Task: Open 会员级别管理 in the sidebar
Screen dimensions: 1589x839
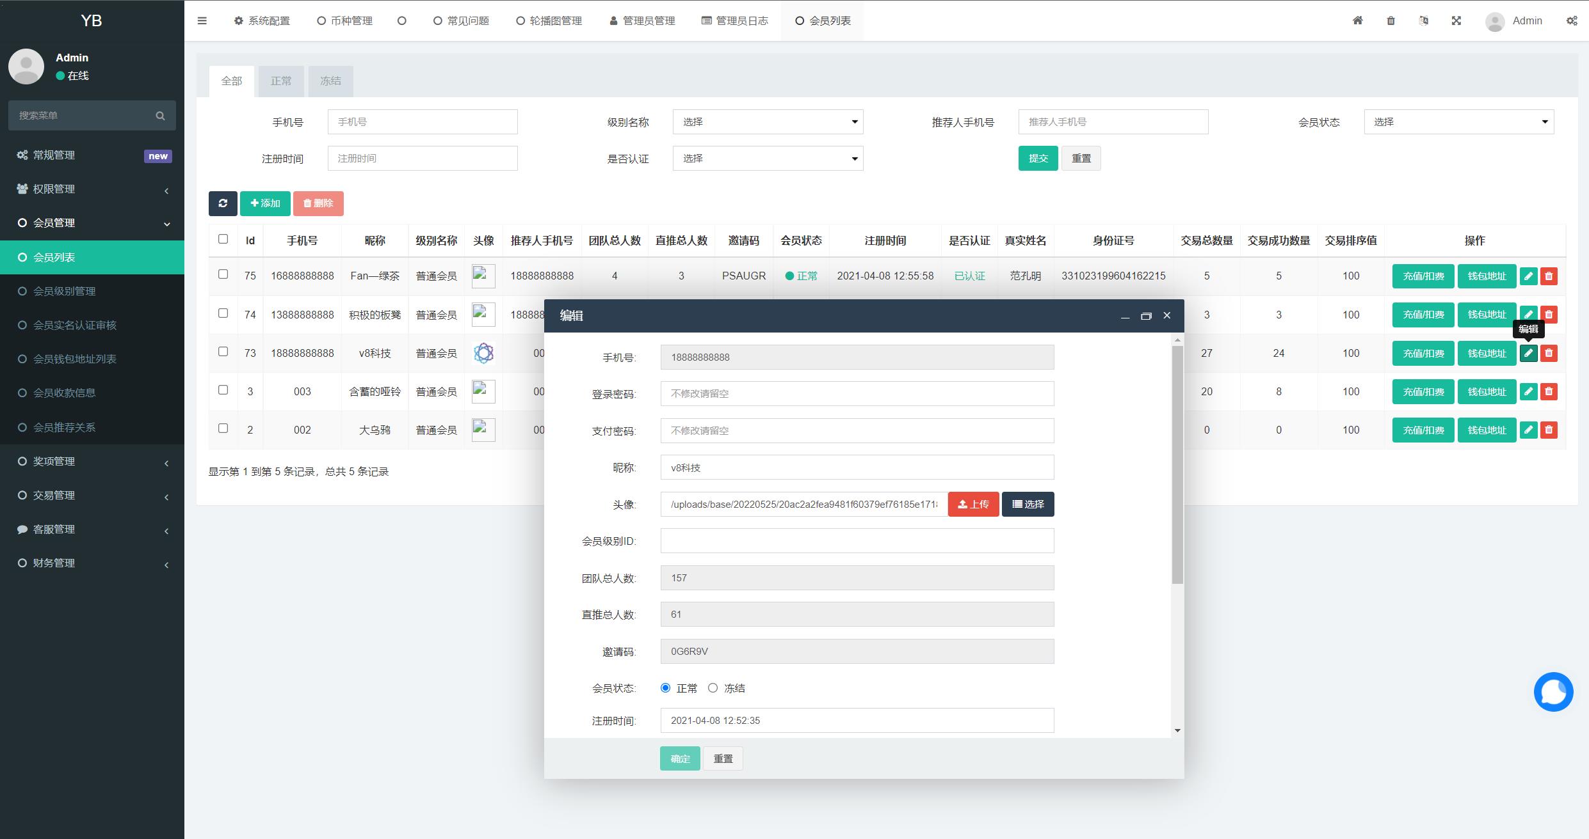Action: coord(64,292)
